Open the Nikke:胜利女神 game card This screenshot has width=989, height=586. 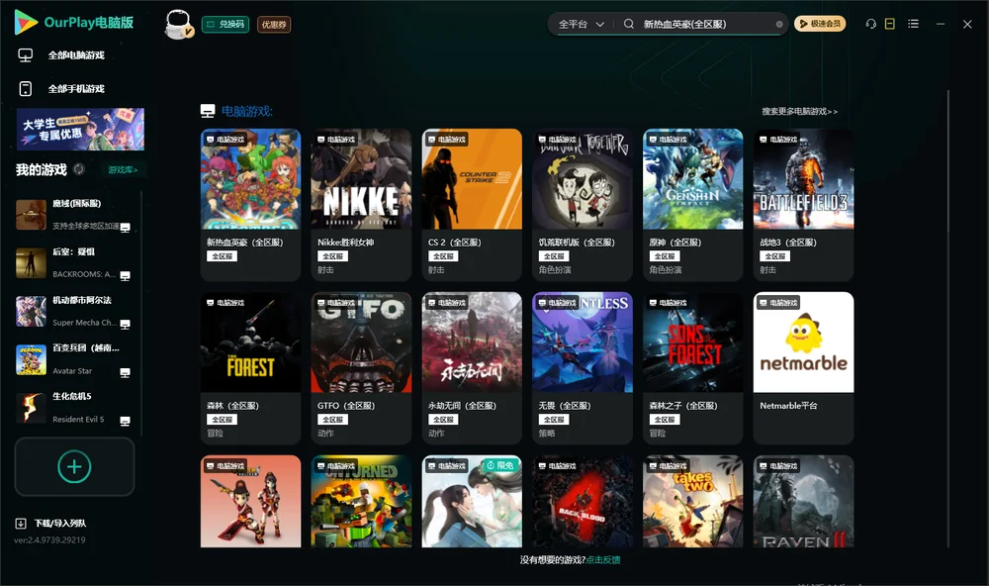click(x=361, y=205)
